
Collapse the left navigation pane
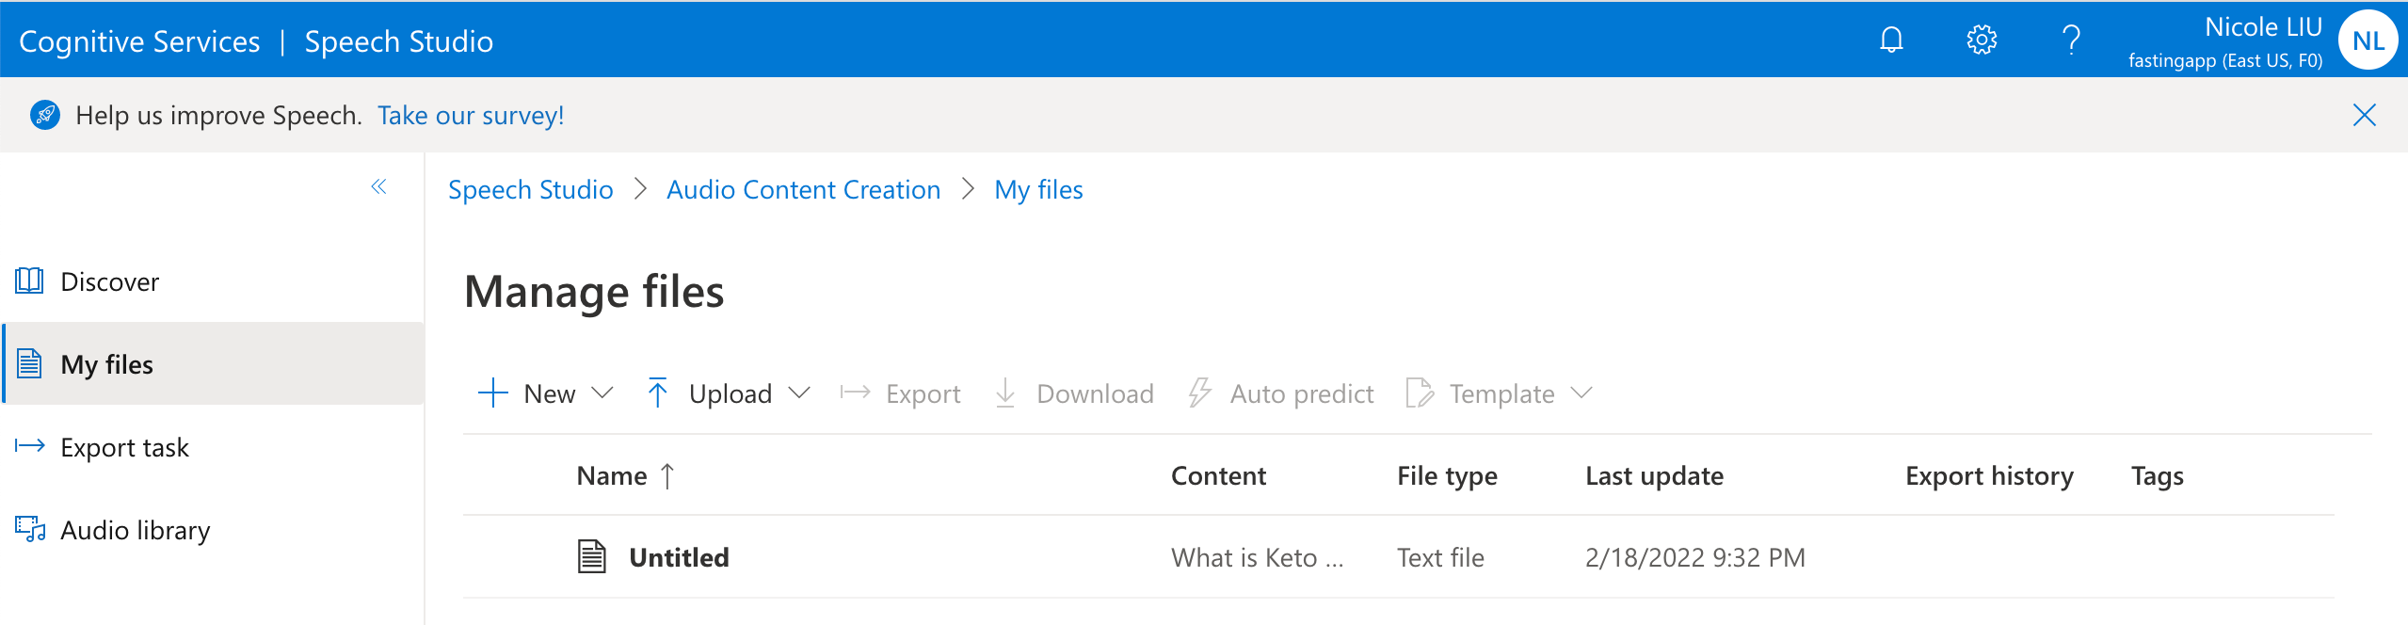(x=378, y=186)
